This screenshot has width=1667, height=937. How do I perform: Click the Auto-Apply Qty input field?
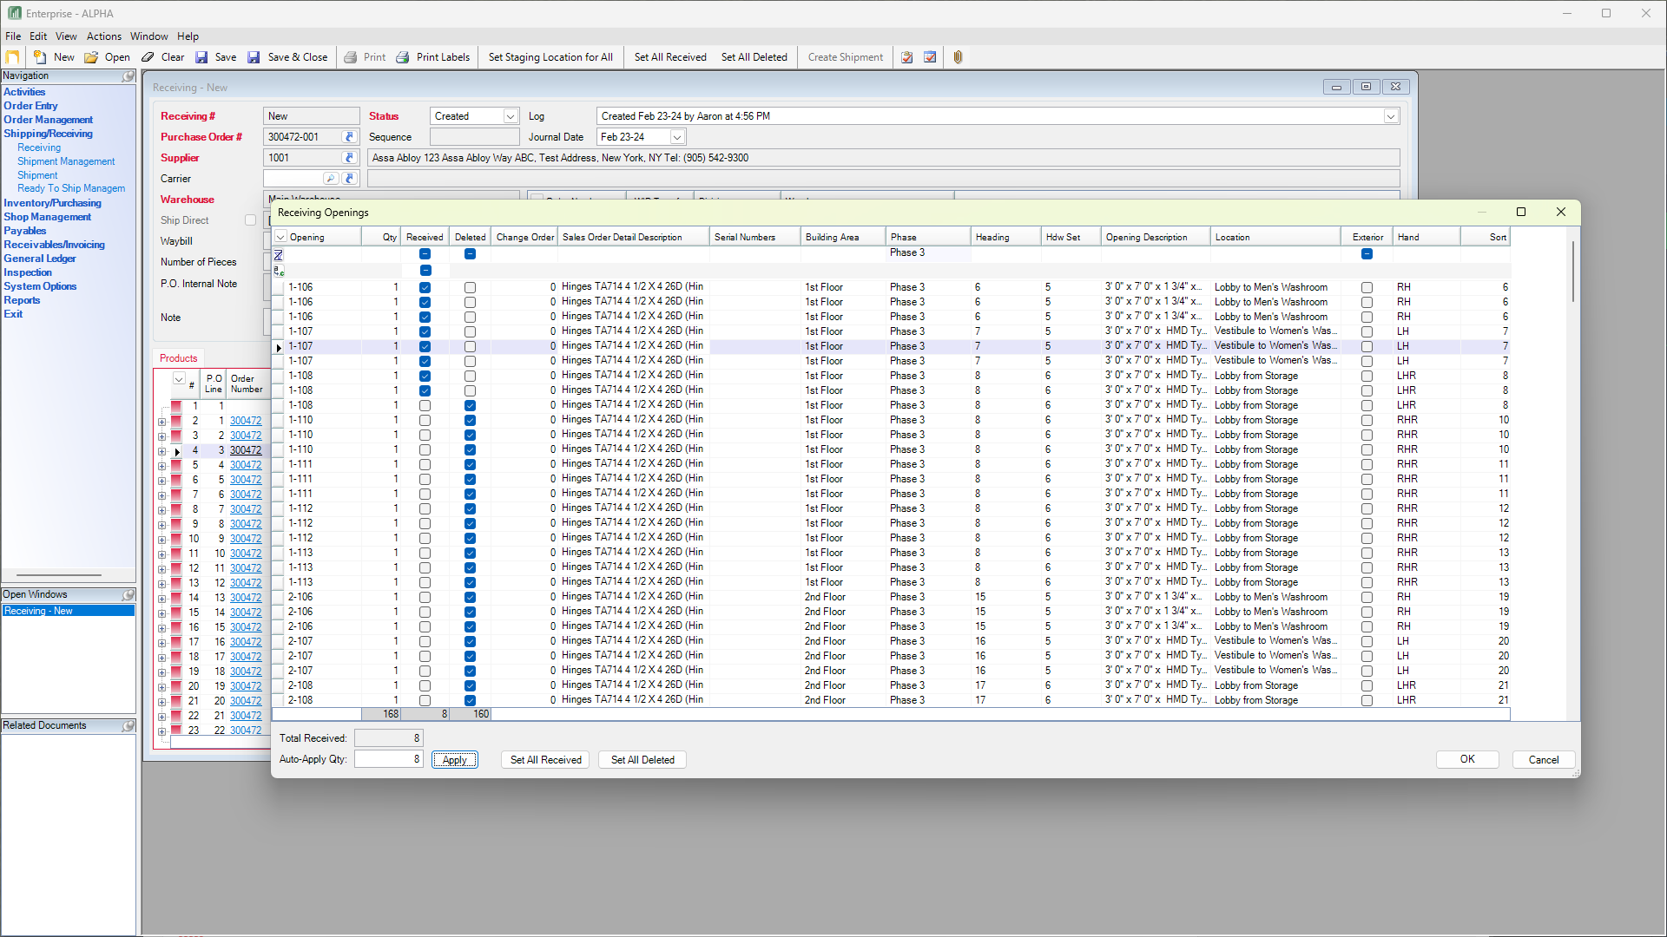(388, 759)
